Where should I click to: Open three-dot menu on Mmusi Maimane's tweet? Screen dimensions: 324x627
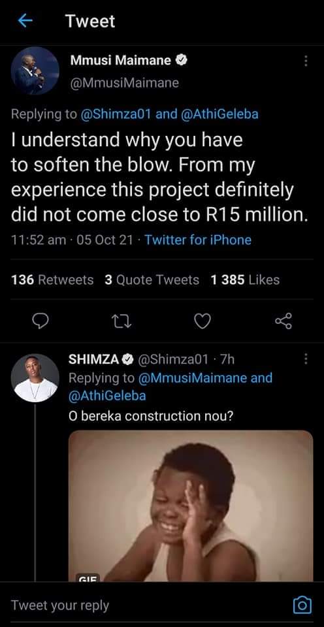pyautogui.click(x=306, y=61)
